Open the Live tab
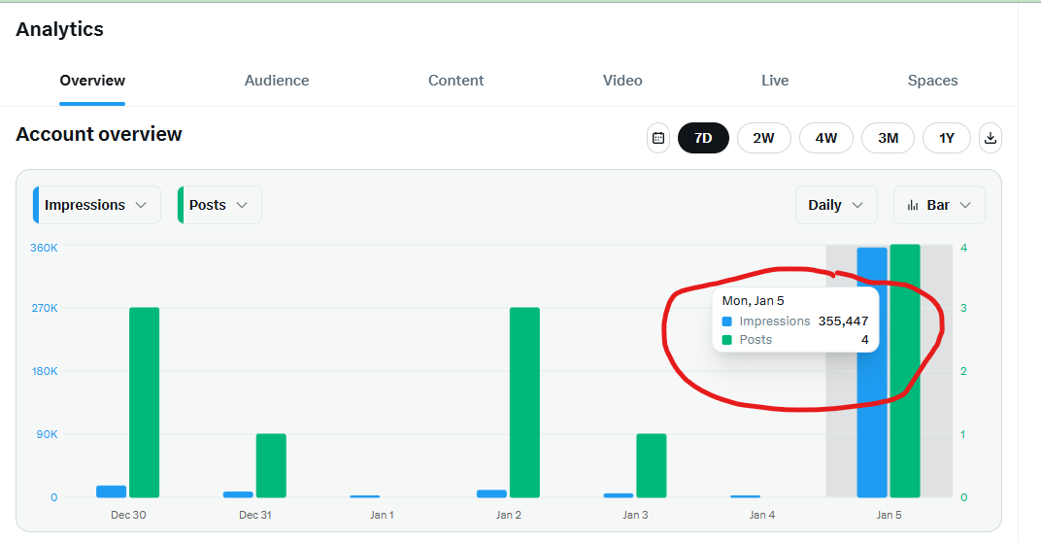This screenshot has width=1041, height=541. click(775, 81)
